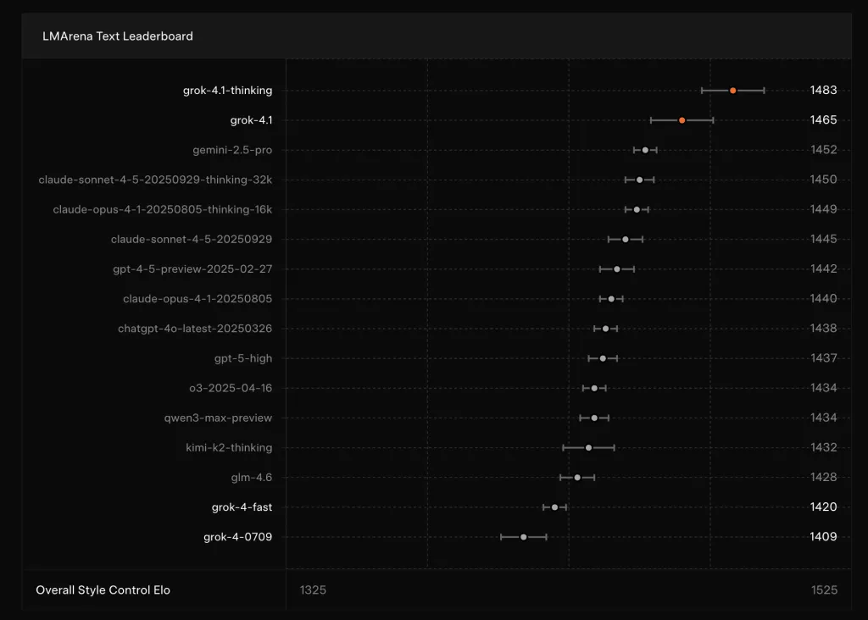Click the qwen3-max-preview name
Image resolution: width=868 pixels, height=620 pixels.
pyautogui.click(x=220, y=418)
